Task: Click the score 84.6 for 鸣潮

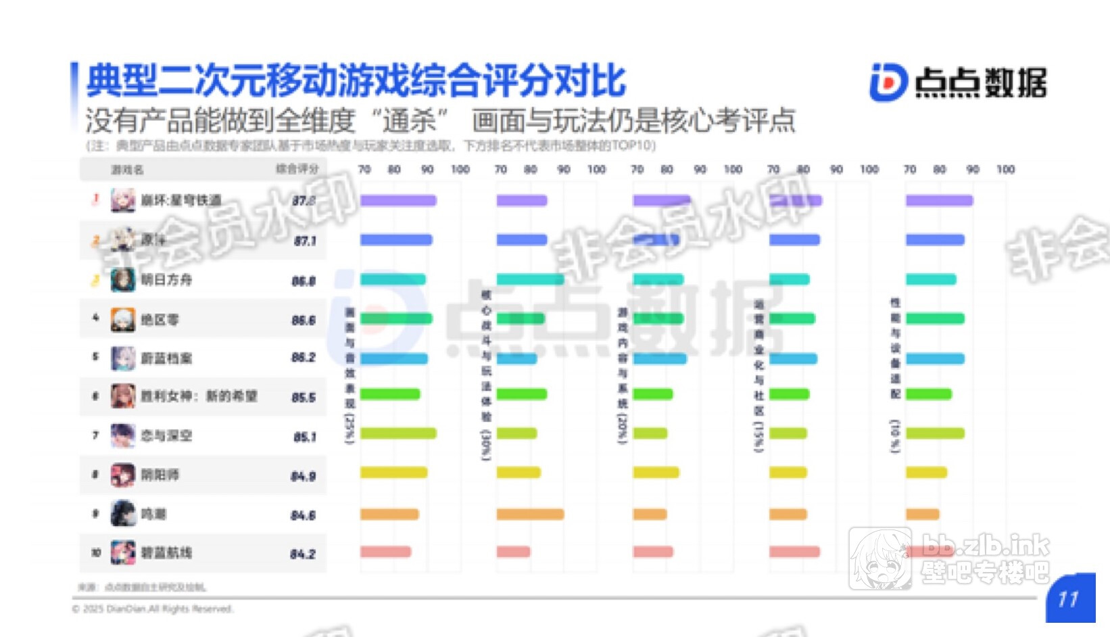Action: (x=304, y=515)
